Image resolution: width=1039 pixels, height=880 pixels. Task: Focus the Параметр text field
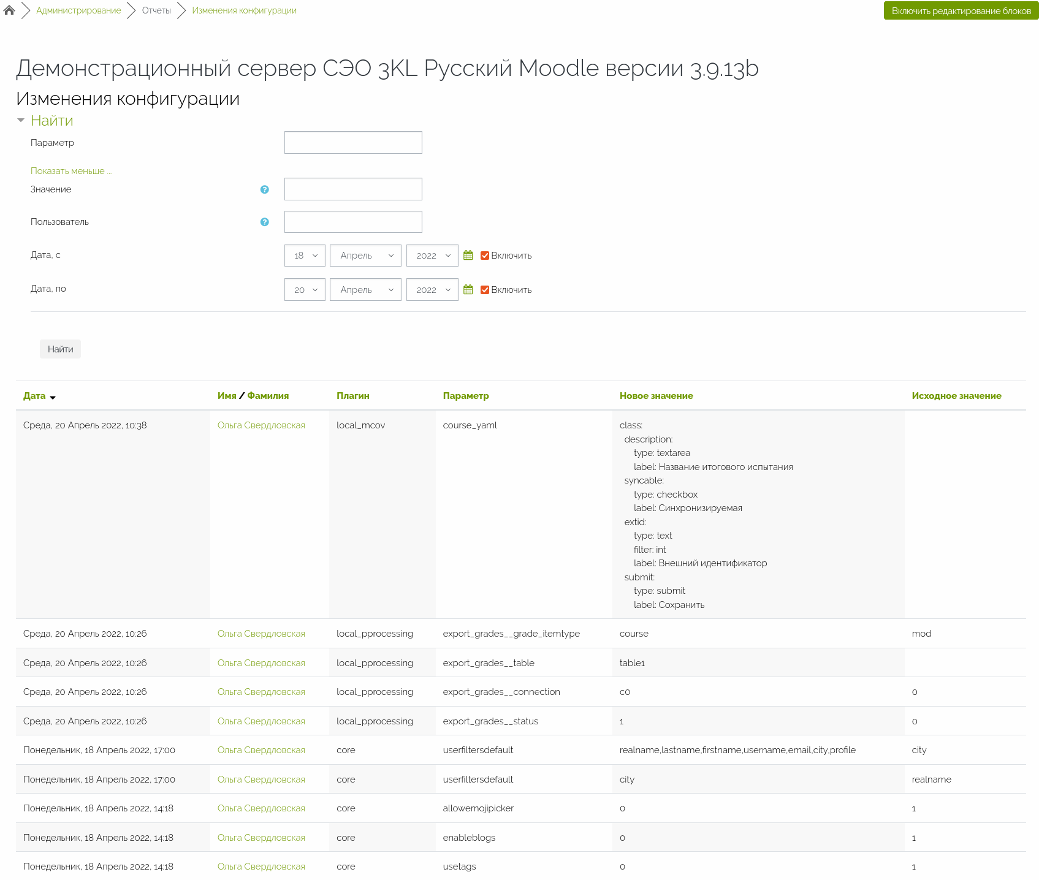(353, 143)
